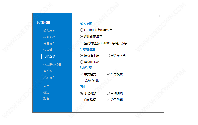Click the 还原设置 option

click(x=49, y=77)
